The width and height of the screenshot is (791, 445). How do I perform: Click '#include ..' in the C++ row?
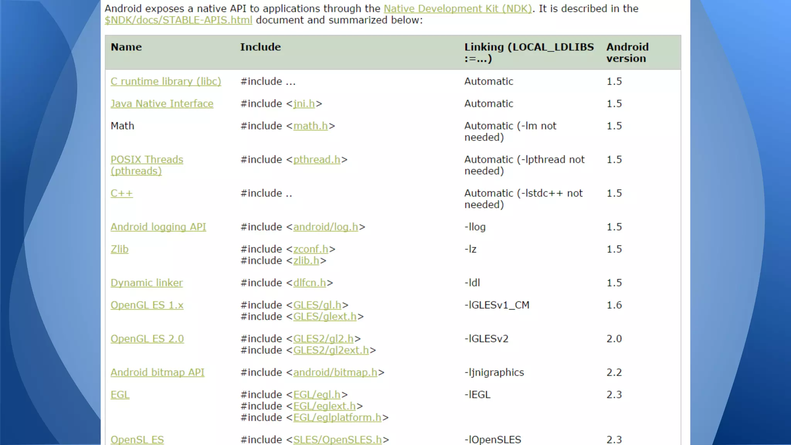click(x=266, y=193)
